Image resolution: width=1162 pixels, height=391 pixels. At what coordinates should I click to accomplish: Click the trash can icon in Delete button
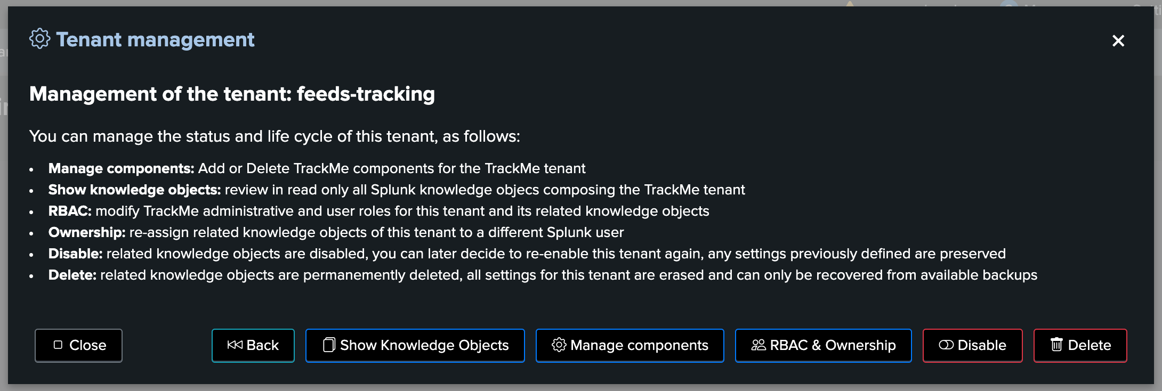tap(1056, 345)
